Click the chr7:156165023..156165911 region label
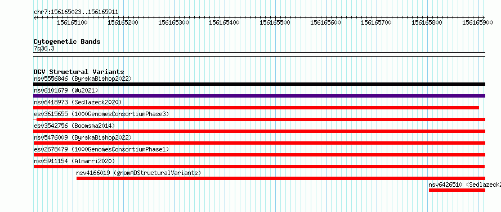 point(76,12)
